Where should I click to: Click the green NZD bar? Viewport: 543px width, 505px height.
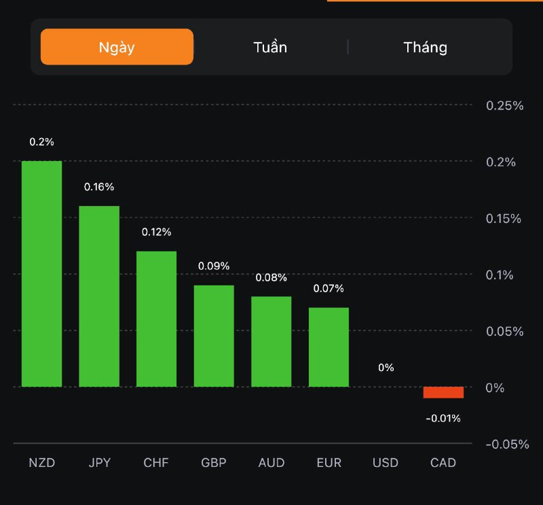[x=41, y=274]
